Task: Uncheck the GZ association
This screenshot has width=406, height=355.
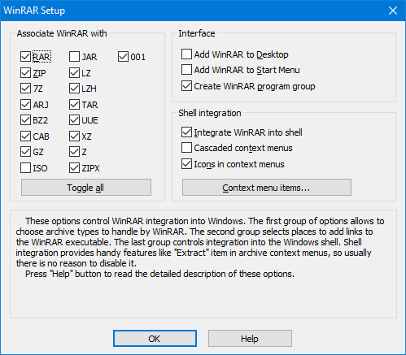Action: pos(25,152)
